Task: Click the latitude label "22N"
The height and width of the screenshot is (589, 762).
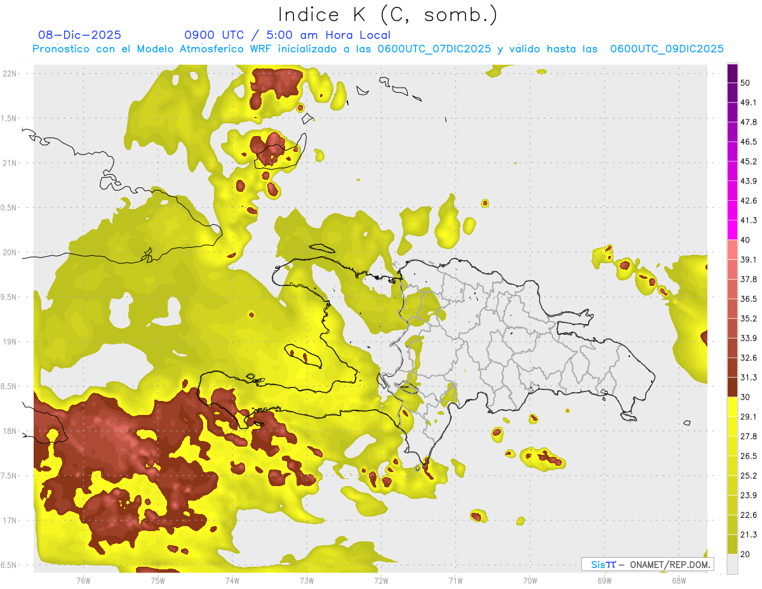Action: coord(10,73)
